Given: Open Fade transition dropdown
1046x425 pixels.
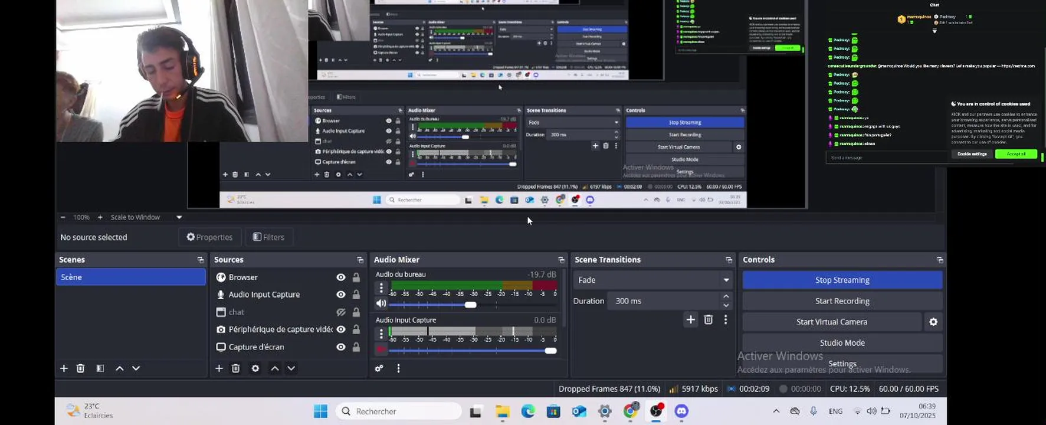Looking at the screenshot, I should [x=653, y=280].
